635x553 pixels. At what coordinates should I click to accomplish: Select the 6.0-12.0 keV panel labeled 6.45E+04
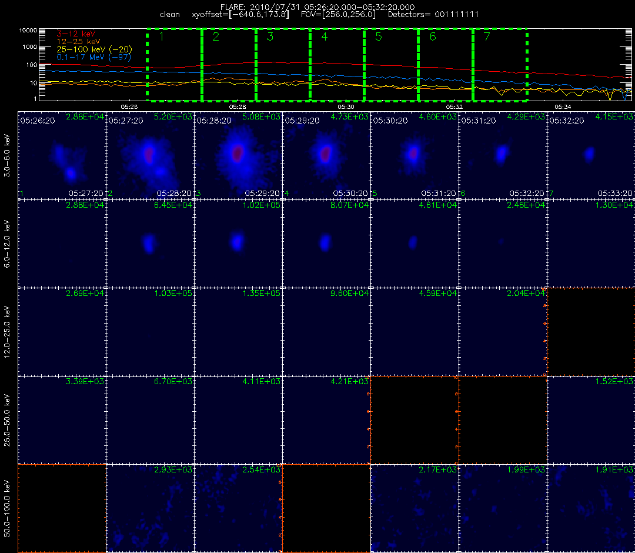click(x=151, y=244)
